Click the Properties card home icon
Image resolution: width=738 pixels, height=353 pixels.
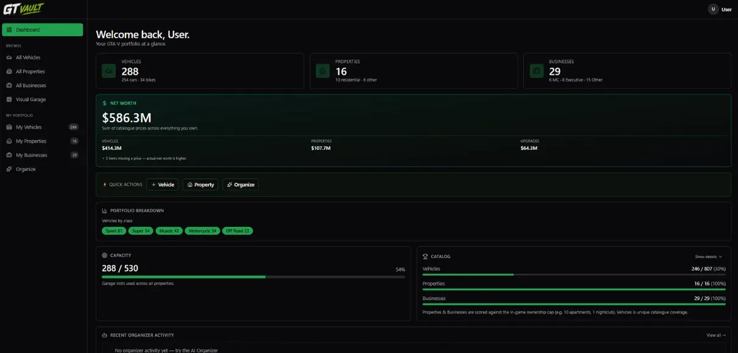[323, 71]
